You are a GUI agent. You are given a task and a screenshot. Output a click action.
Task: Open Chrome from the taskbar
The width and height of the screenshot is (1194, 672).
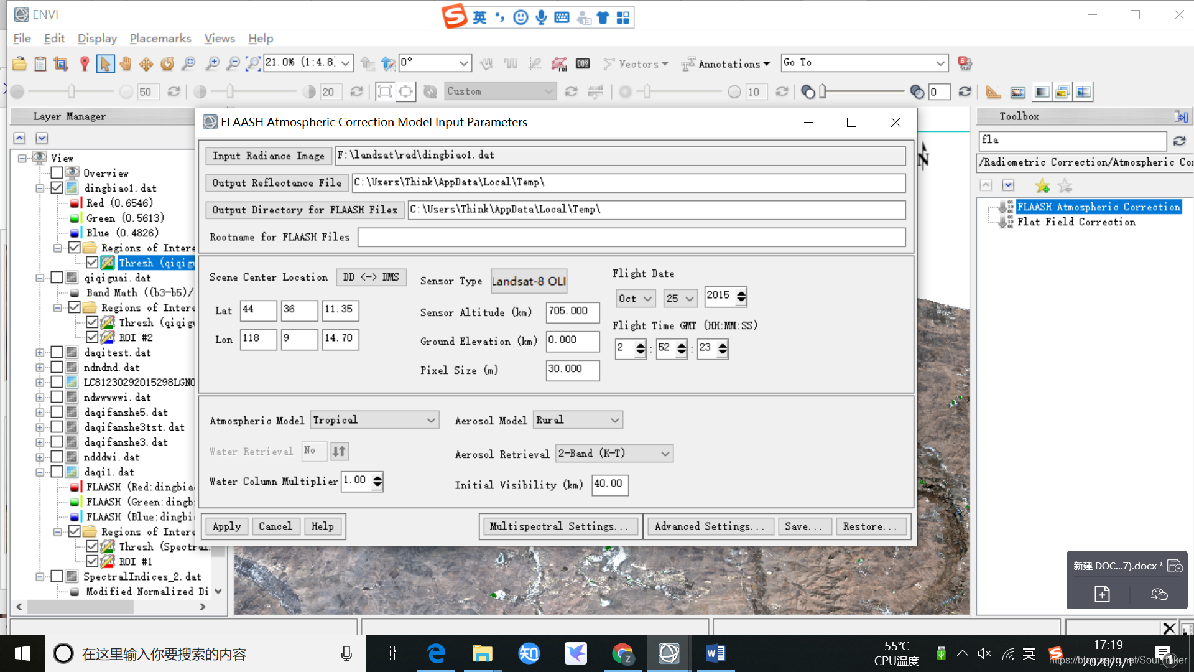pos(622,653)
